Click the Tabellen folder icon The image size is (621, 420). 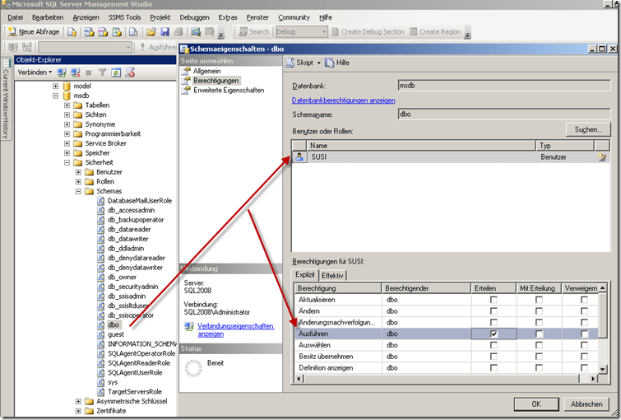point(78,105)
